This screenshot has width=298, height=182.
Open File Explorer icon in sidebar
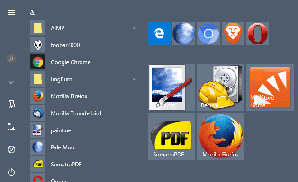11,126
